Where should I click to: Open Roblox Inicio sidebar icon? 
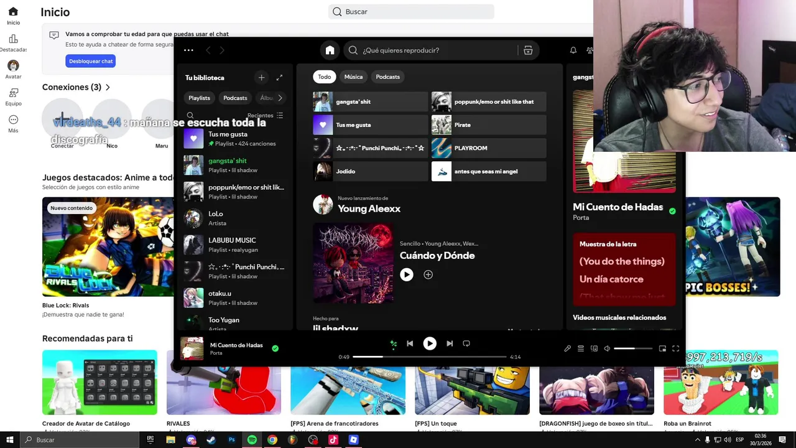pos(13,16)
